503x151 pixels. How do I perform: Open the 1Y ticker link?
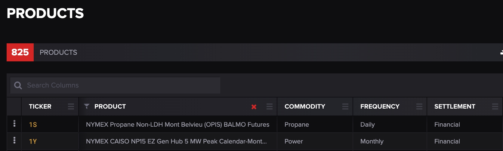(33, 141)
